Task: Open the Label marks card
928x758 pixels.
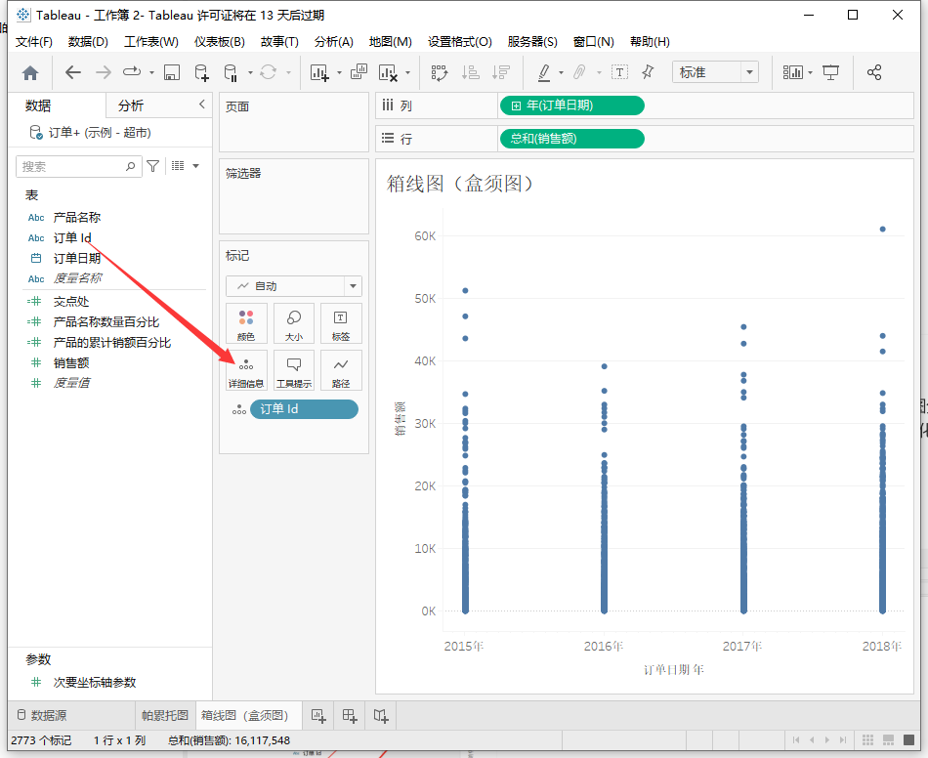Action: pos(341,323)
